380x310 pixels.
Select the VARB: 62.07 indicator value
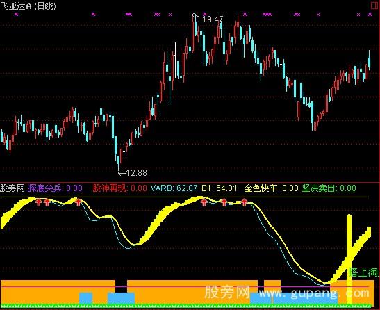(x=174, y=188)
